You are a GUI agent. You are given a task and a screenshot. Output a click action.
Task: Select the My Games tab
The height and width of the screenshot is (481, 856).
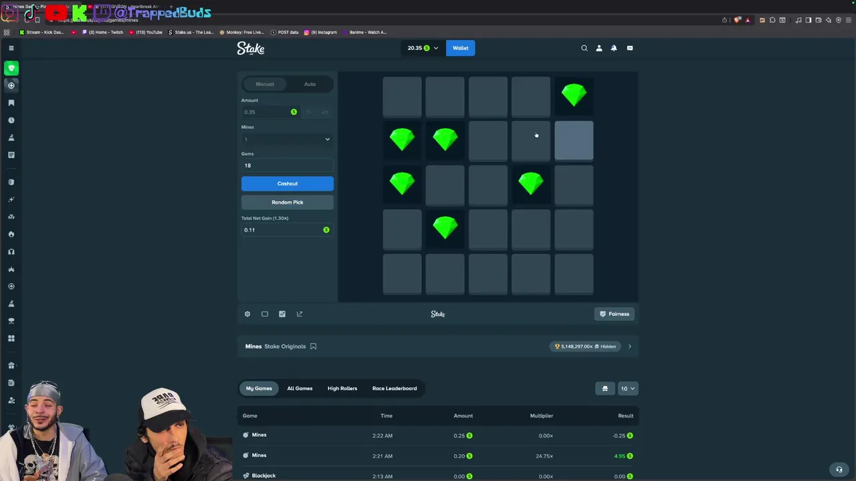tap(259, 389)
